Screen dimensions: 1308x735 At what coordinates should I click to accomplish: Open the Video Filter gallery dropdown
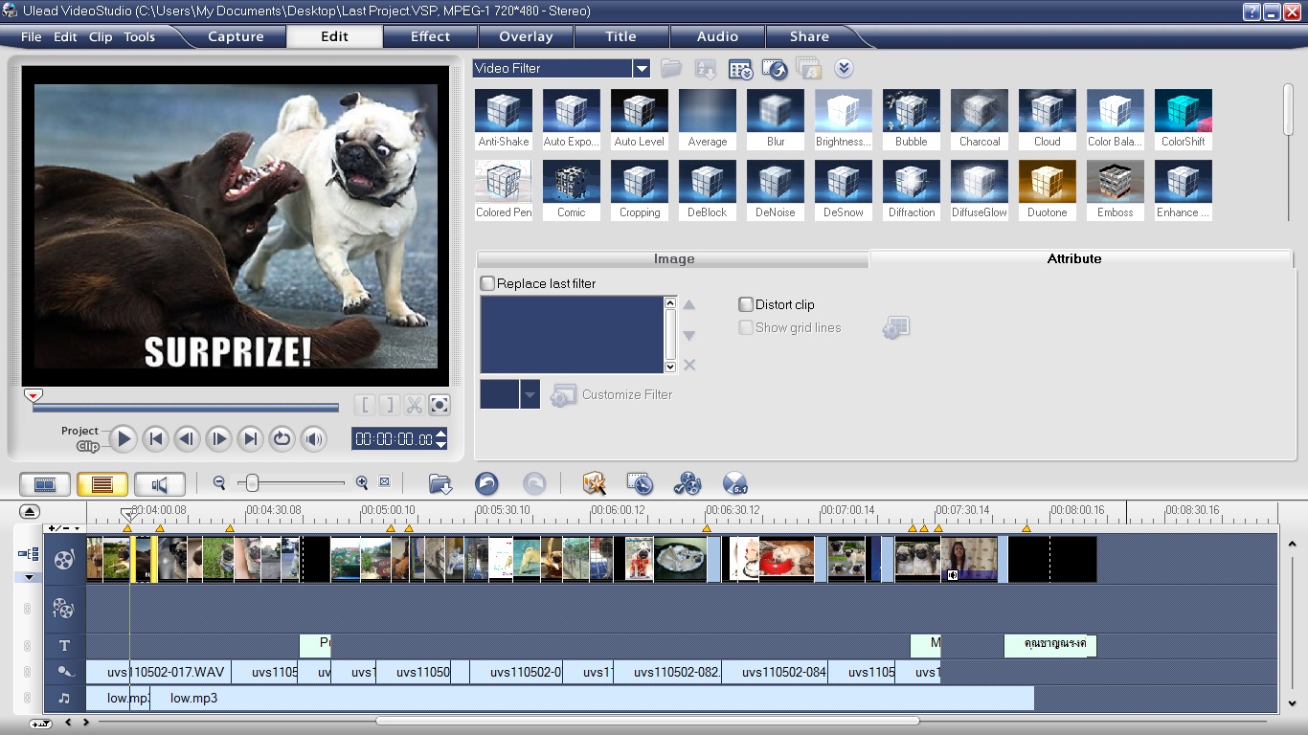642,69
